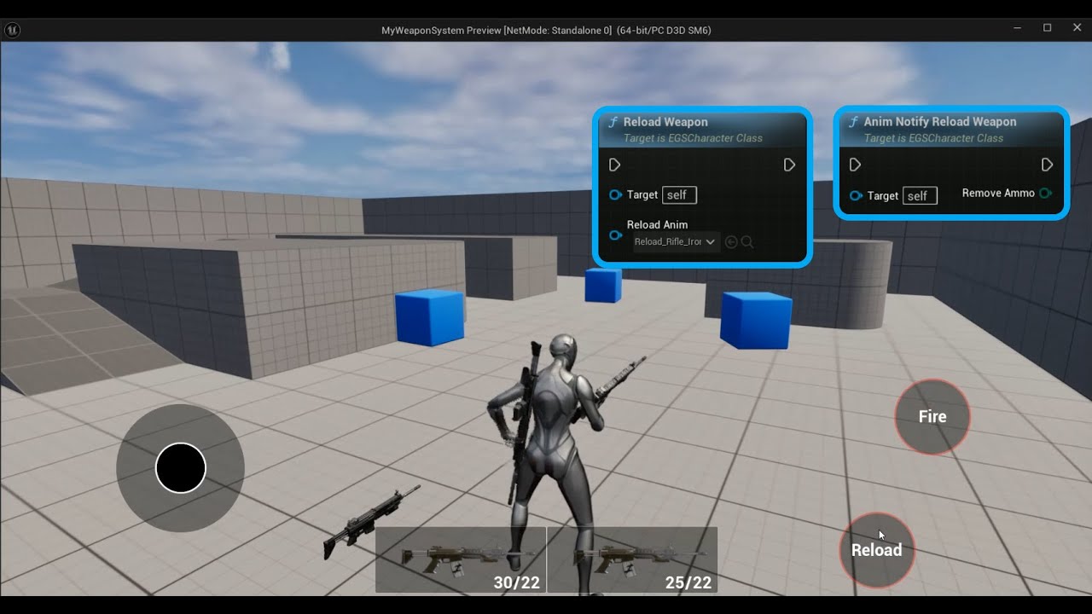Tap the Reload button
Screen dimensions: 1092x614
[877, 550]
